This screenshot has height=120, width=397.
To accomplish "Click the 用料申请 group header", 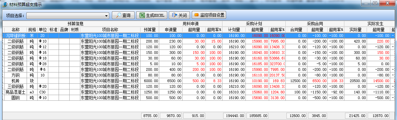I will (x=191, y=24).
